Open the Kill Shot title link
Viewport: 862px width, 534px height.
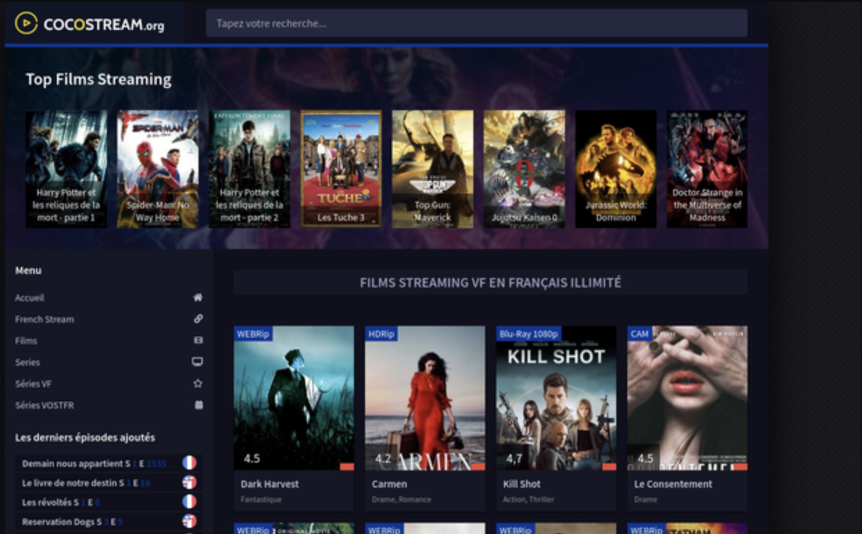pyautogui.click(x=522, y=484)
